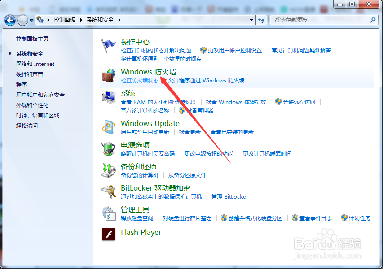383x269 pixels.
Task: Select 控制面板 in the address breadcrumb
Action: coord(65,20)
